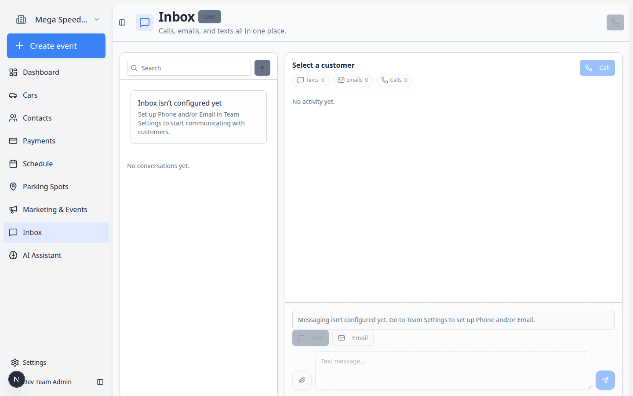Focus the Text message input area
The width and height of the screenshot is (633, 396).
coord(454,370)
